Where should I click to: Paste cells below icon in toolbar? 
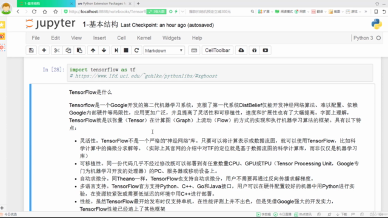pyautogui.click(x=79, y=50)
